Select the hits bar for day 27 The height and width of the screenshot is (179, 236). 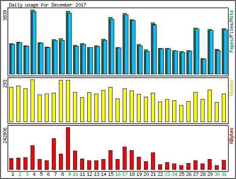click(196, 51)
